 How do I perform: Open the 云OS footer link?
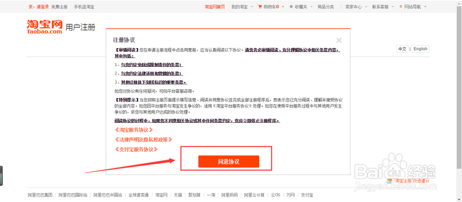275,195
